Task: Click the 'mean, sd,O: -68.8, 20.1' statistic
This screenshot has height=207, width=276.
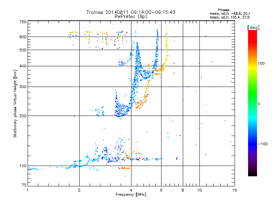Action: 230,13
